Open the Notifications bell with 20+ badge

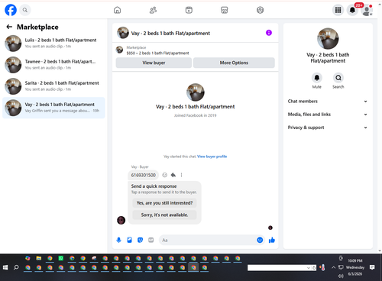pyautogui.click(x=353, y=10)
